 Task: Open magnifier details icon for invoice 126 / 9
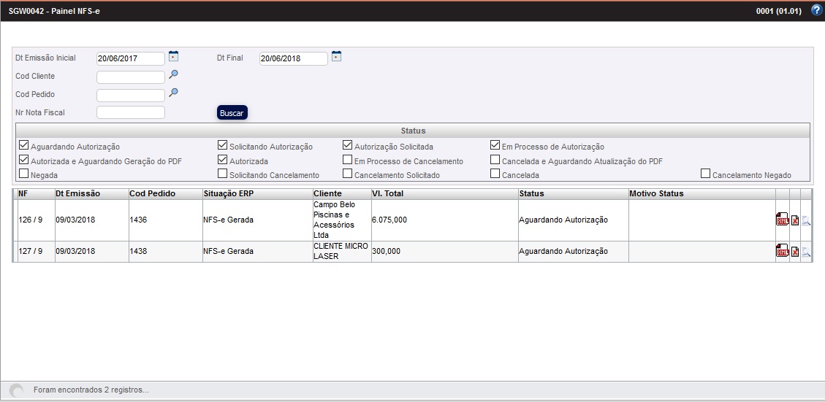click(806, 221)
